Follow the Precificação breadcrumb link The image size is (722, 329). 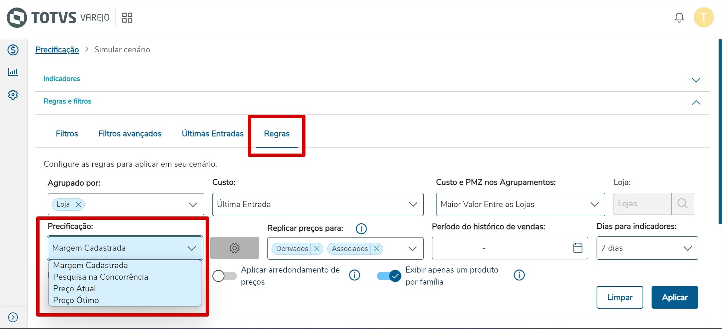(57, 50)
